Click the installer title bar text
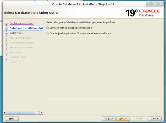This screenshot has width=166, height=123. (x=83, y=4)
